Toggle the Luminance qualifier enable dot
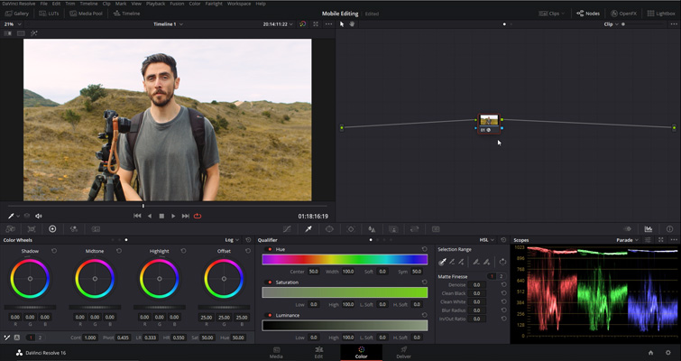 [x=270, y=316]
